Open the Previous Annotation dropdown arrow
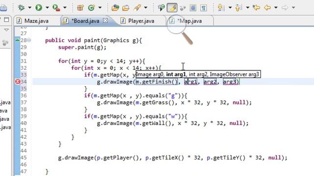The image size is (314, 176). [x=248, y=8]
